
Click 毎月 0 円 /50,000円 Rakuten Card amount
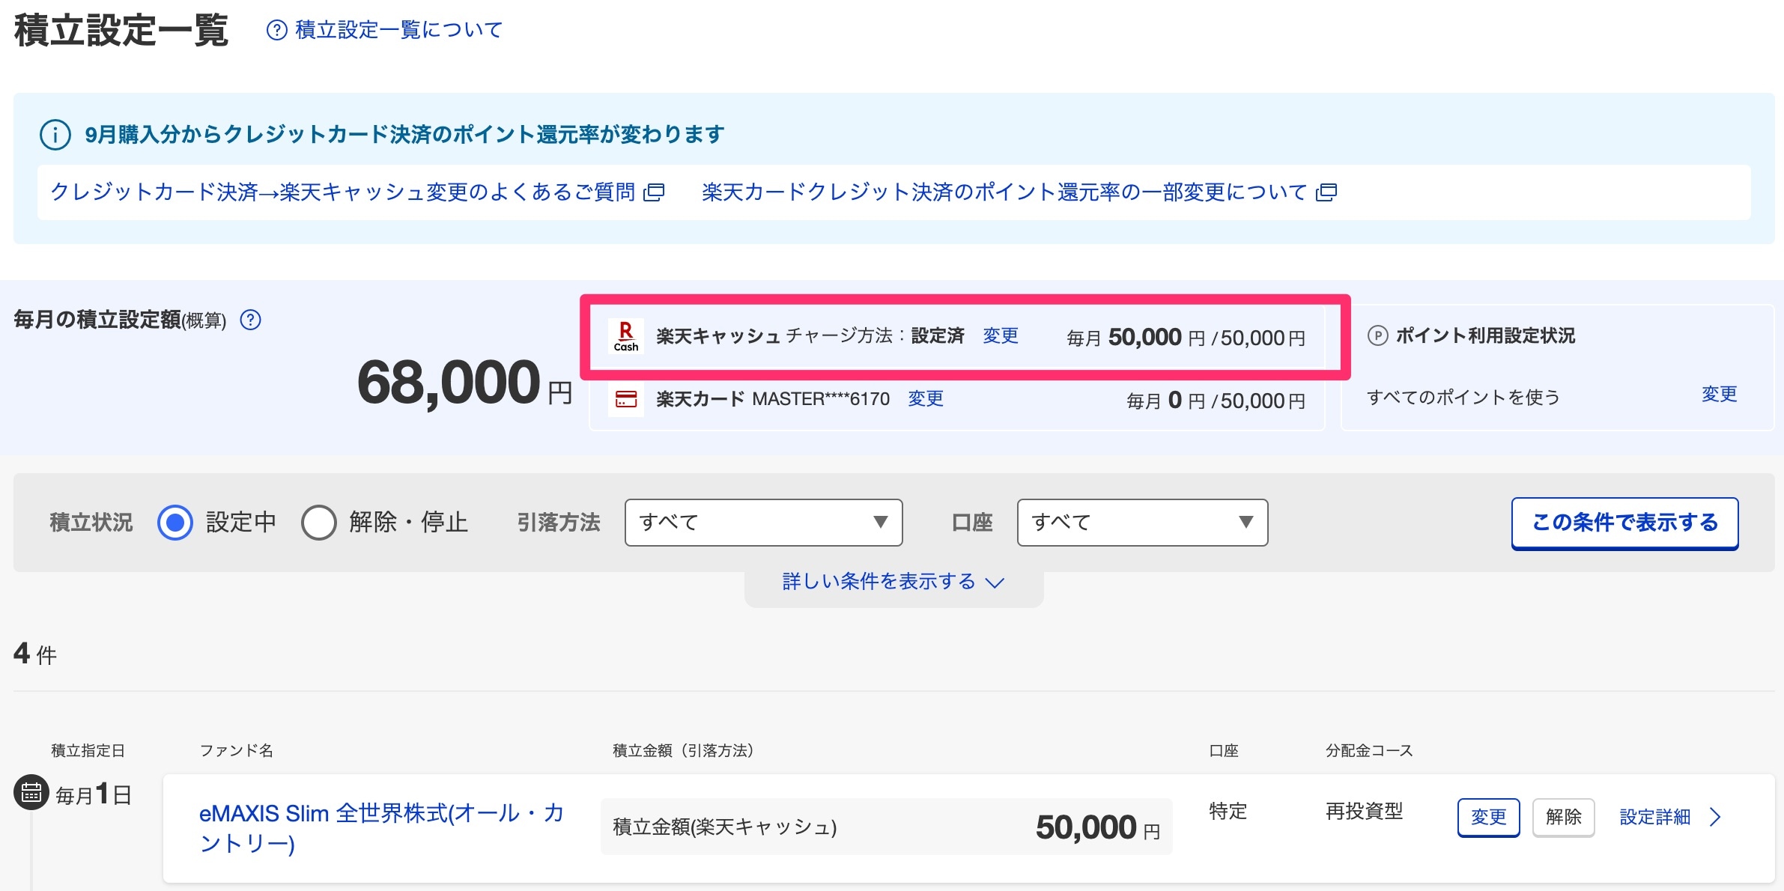[1216, 401]
